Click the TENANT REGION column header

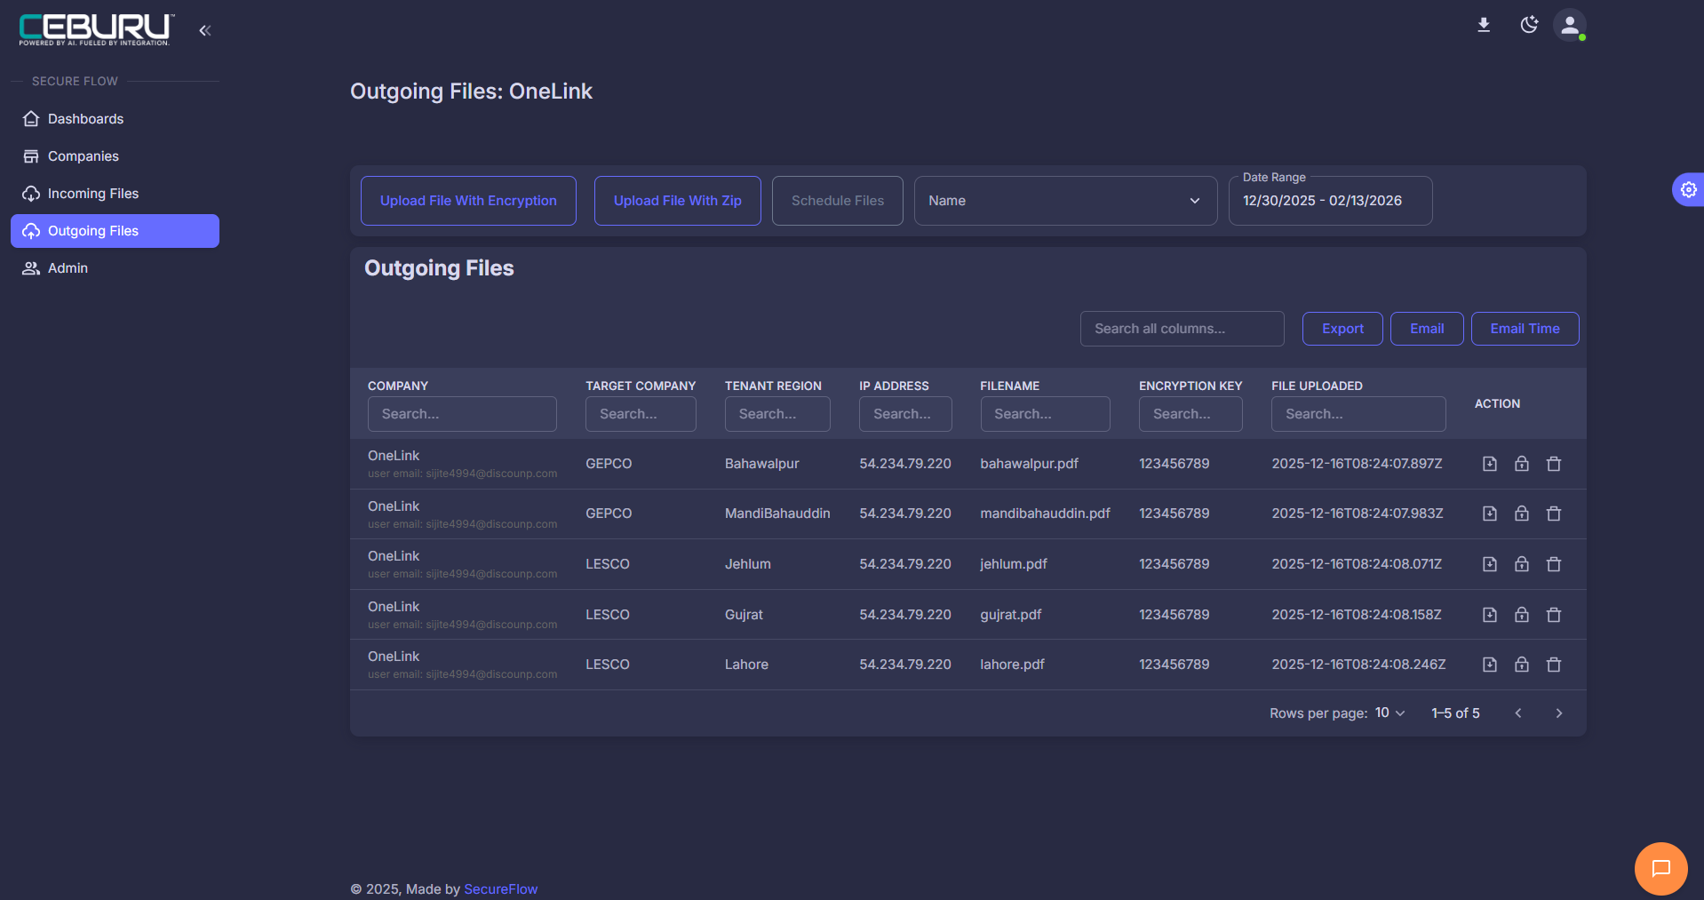[773, 386]
